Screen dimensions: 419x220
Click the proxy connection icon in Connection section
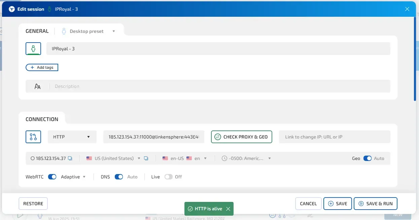tap(33, 136)
